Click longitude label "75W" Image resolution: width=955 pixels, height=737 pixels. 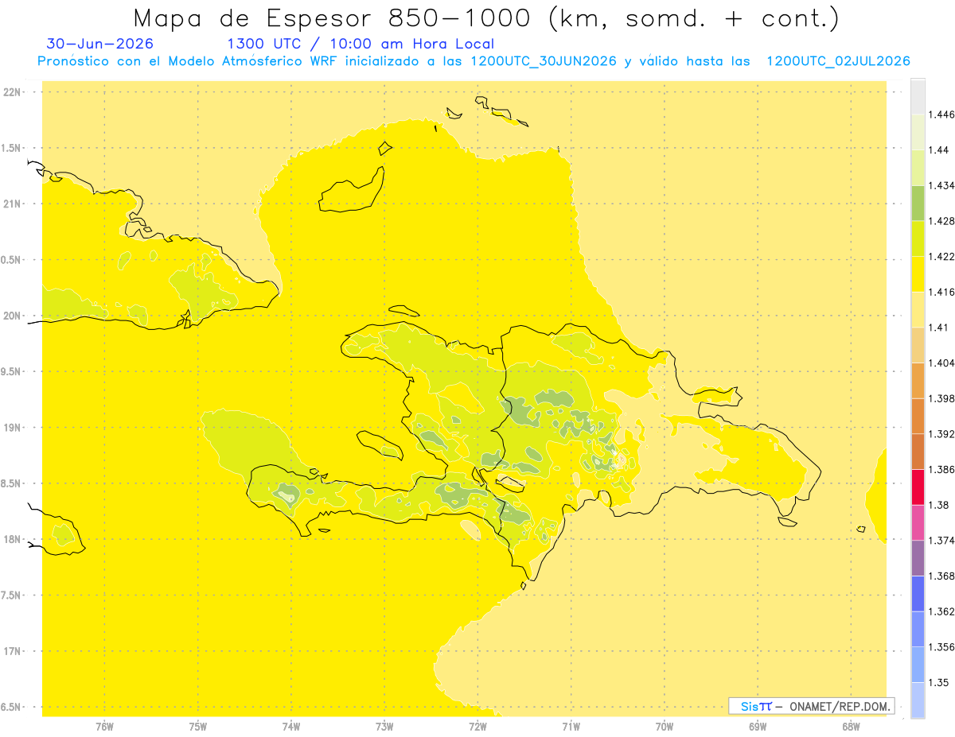[x=198, y=726]
